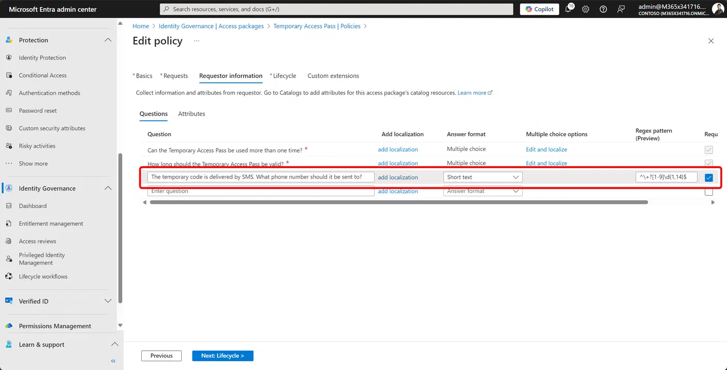Screen dimensions: 727x370
Task: Open Temporary Access Pass | Policies breadcrumb
Action: pos(317,26)
